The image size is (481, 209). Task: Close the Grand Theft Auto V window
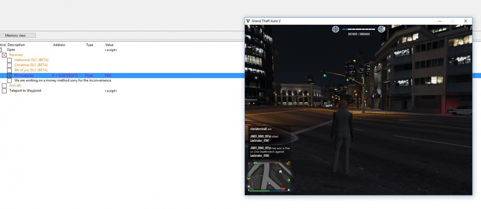[465, 21]
